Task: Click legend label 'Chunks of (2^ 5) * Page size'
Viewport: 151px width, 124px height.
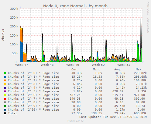Action: click(x=33, y=91)
